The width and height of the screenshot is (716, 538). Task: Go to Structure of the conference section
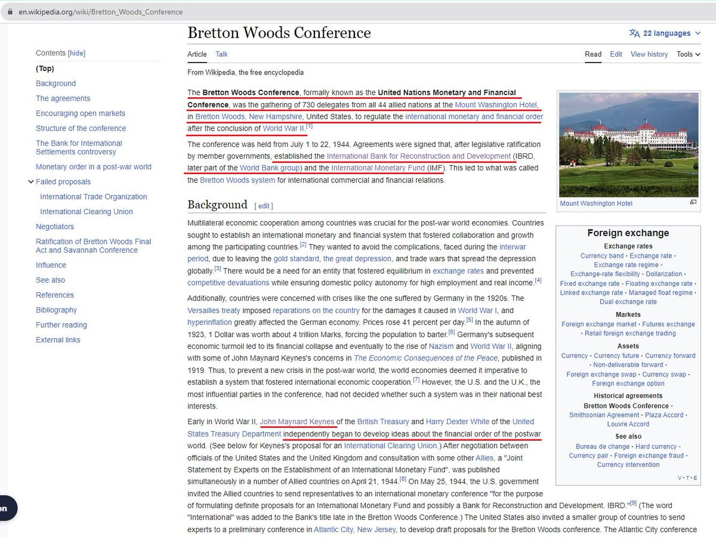[x=81, y=128]
